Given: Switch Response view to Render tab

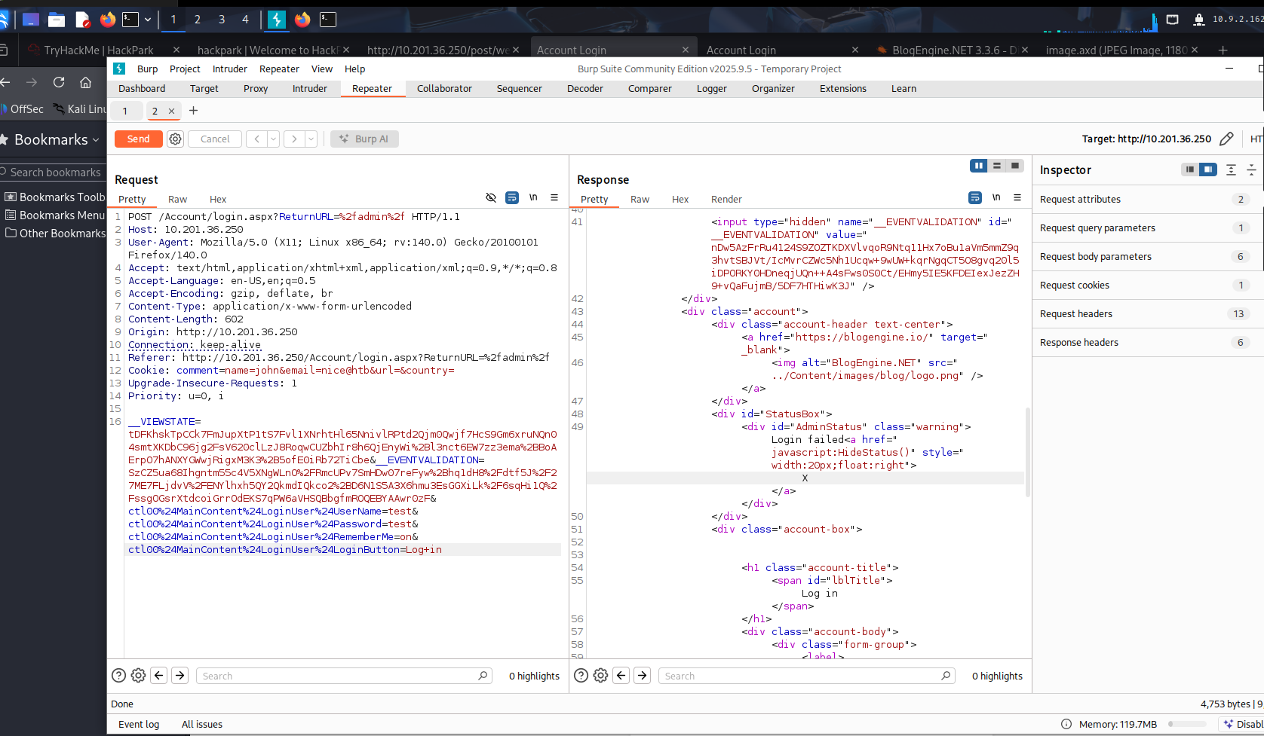Looking at the screenshot, I should click(x=726, y=200).
